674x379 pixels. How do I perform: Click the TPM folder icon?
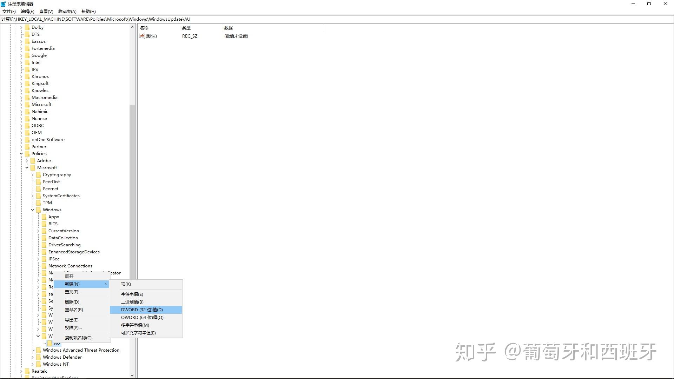[x=39, y=202]
